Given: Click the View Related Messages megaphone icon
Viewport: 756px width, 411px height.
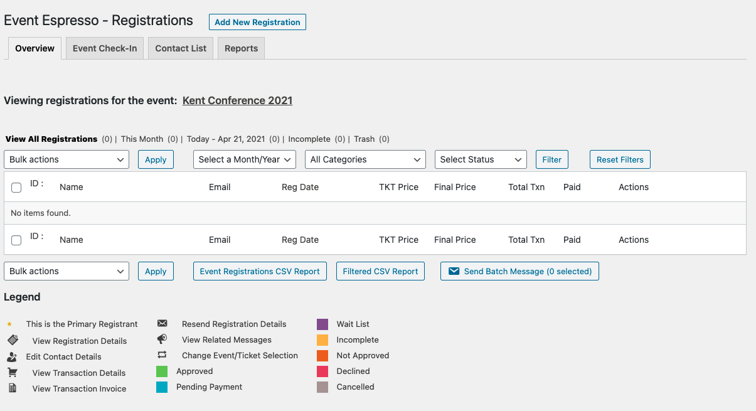Looking at the screenshot, I should click(x=162, y=339).
